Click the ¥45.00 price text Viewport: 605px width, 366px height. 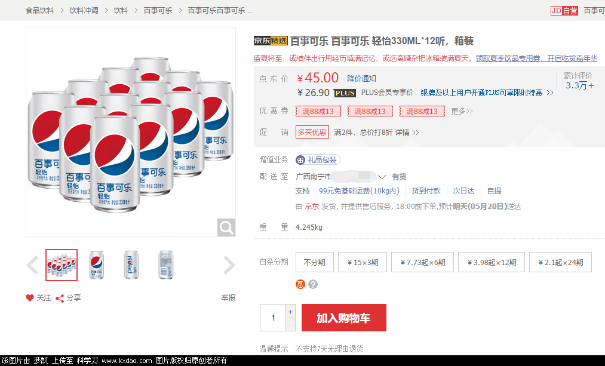pos(318,78)
